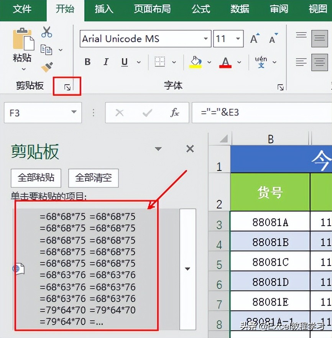Click the Copy icon in the ribbon
Screen dimensions: 332x338
pyautogui.click(x=46, y=49)
